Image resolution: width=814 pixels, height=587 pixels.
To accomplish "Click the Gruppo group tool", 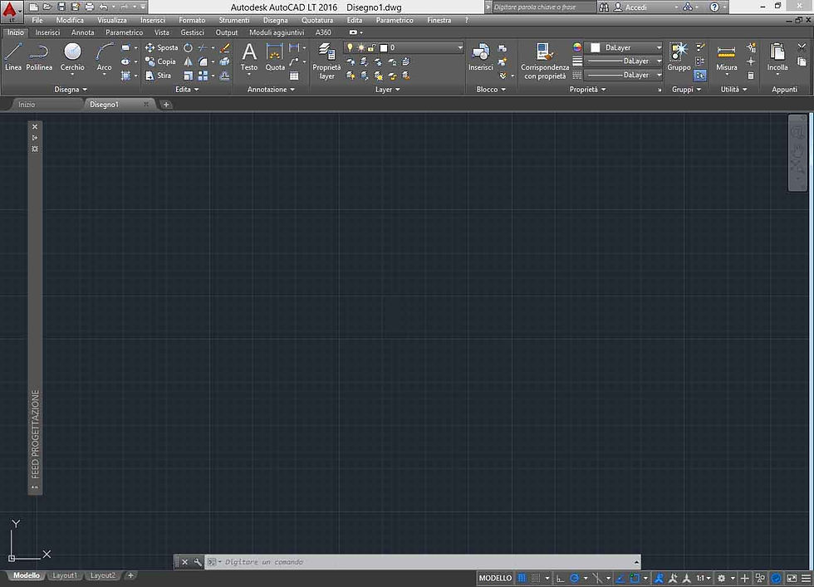I will pos(679,56).
